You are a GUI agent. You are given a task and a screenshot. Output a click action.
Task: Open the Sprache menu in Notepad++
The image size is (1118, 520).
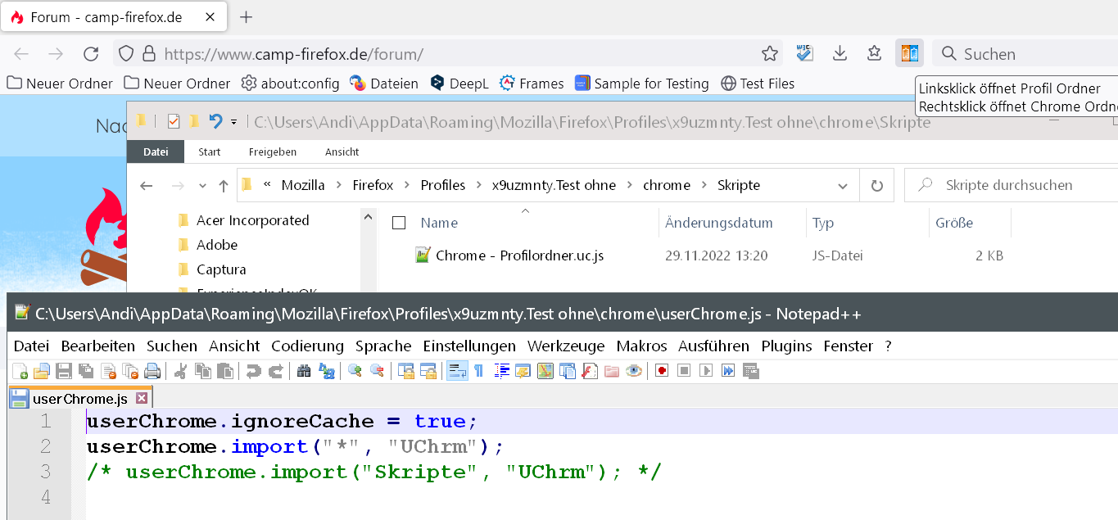point(382,346)
